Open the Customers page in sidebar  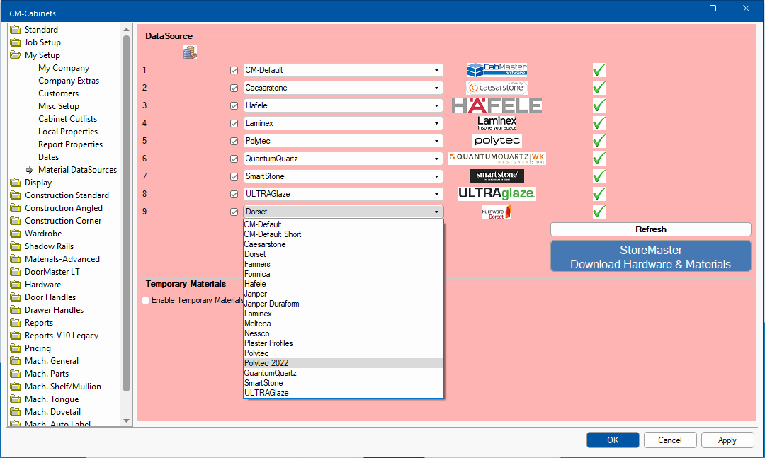point(59,93)
